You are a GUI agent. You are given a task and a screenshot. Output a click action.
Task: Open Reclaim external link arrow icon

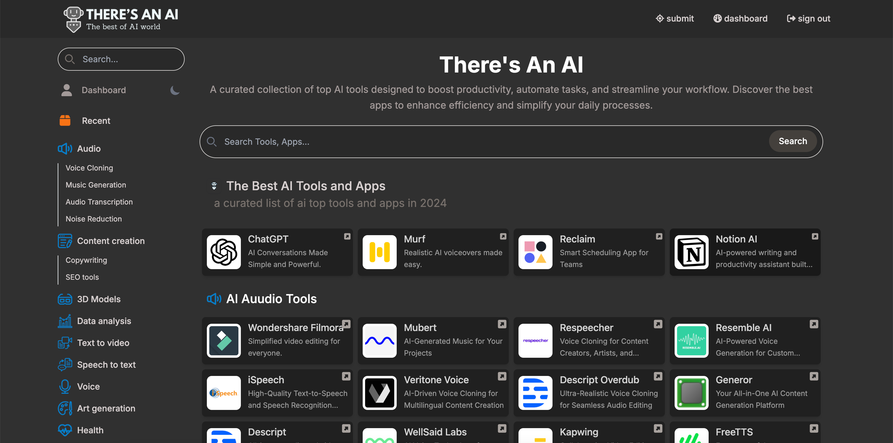pyautogui.click(x=659, y=236)
